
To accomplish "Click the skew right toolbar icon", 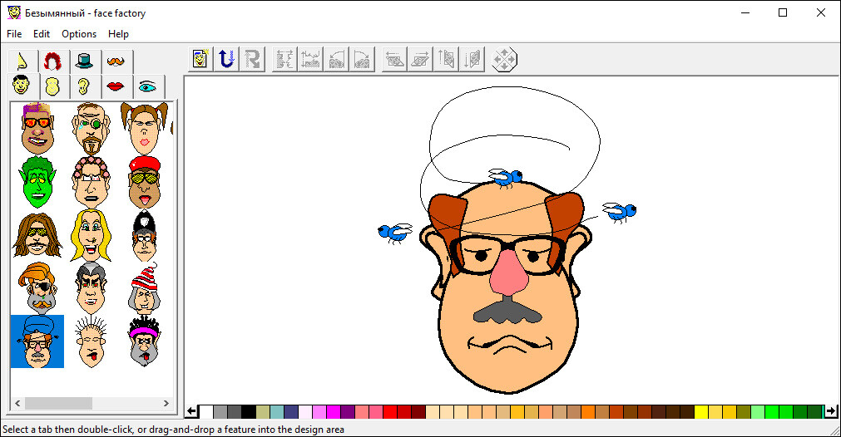I will tap(420, 59).
